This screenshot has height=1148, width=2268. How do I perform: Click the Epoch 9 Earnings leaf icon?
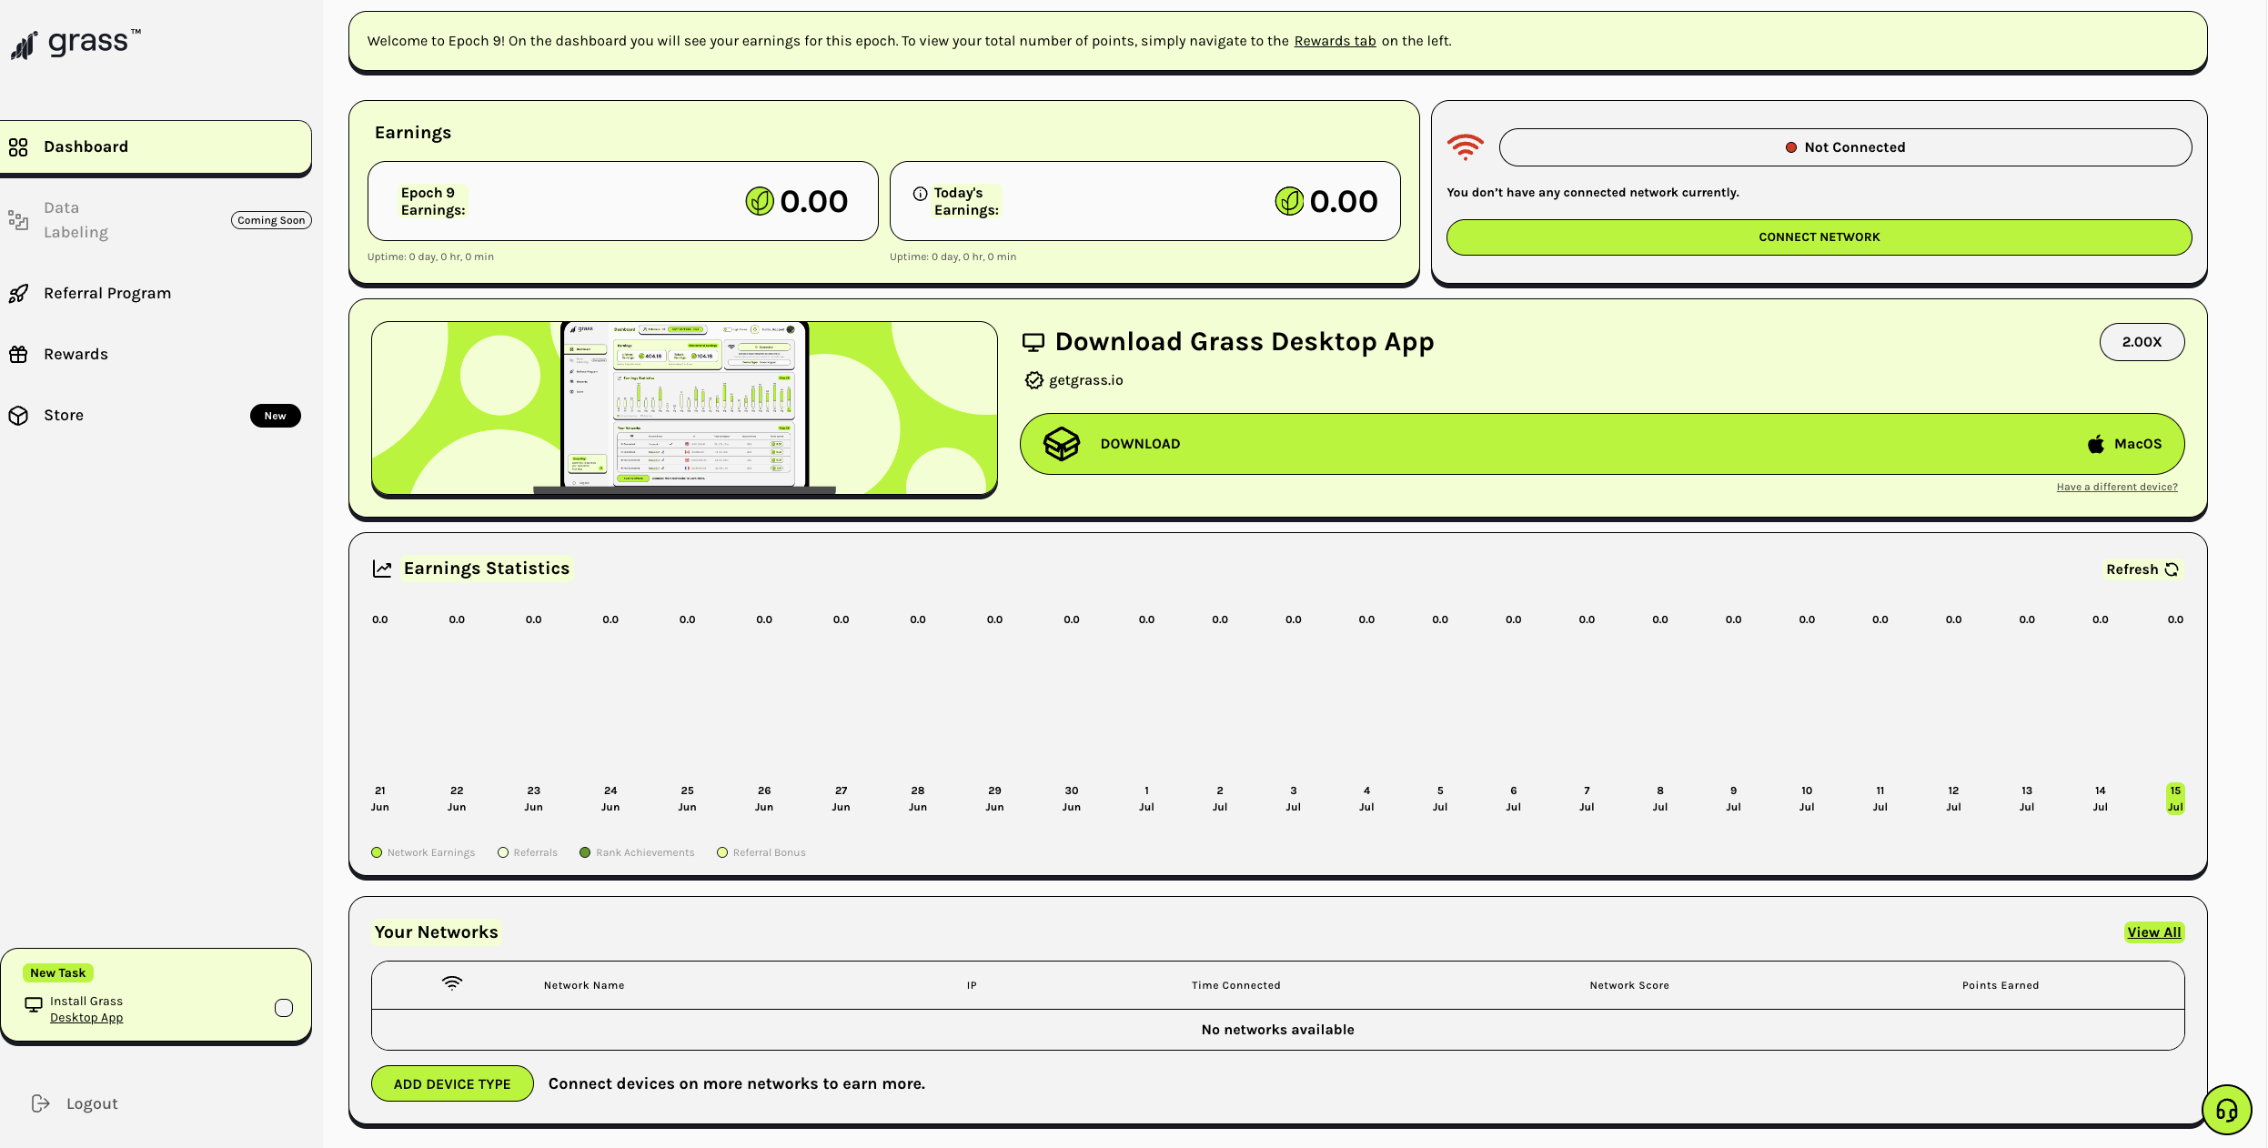pyautogui.click(x=760, y=201)
